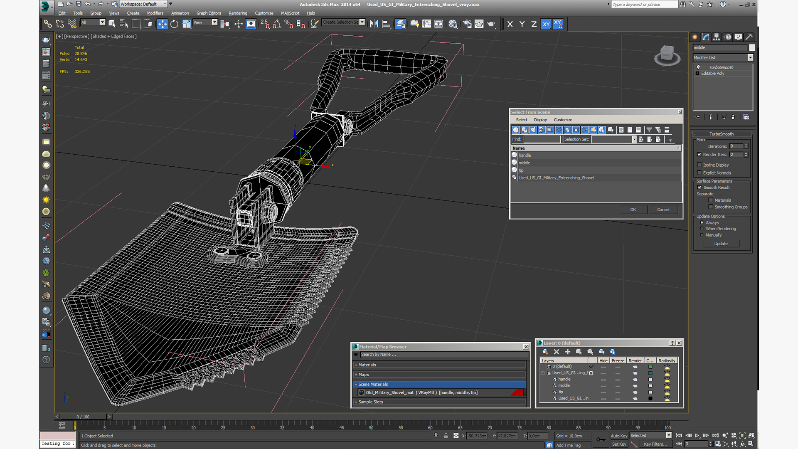Open the Workspace Default dropdown
Viewport: 798px width, 449px height.
pyautogui.click(x=165, y=4)
